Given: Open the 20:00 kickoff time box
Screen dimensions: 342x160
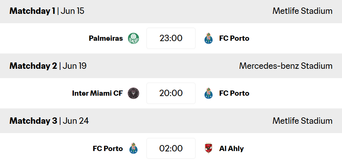Looking at the screenshot, I should point(171,93).
